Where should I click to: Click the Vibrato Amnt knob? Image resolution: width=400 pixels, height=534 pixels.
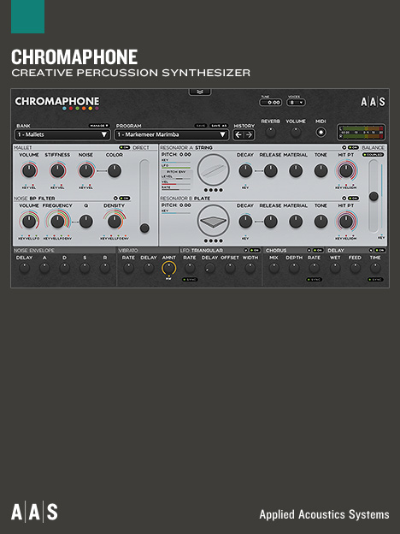[x=169, y=269]
